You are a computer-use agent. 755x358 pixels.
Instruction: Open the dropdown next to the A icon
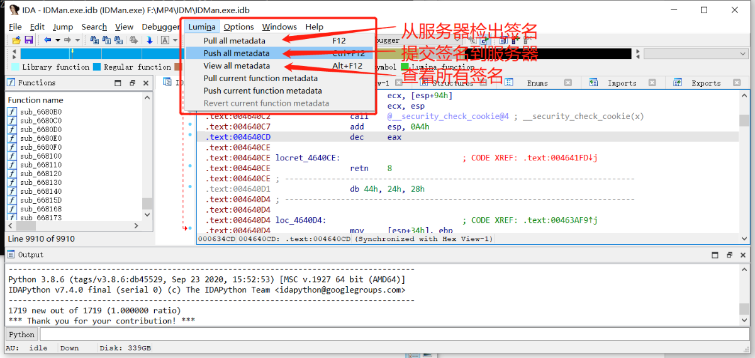click(176, 40)
